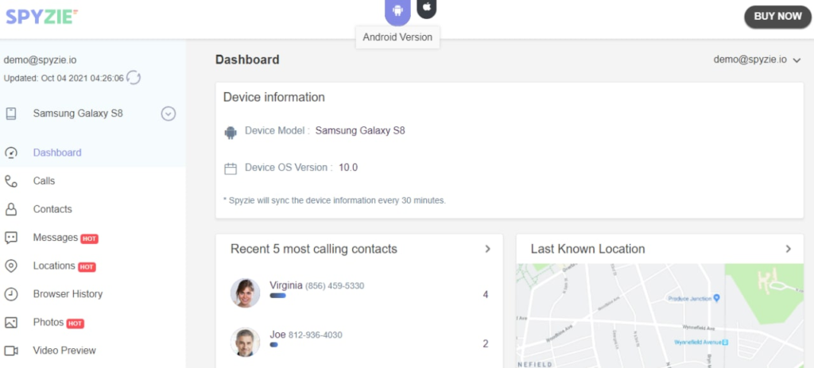The height and width of the screenshot is (368, 814).
Task: Click the Spyzie logo
Action: [x=42, y=17]
